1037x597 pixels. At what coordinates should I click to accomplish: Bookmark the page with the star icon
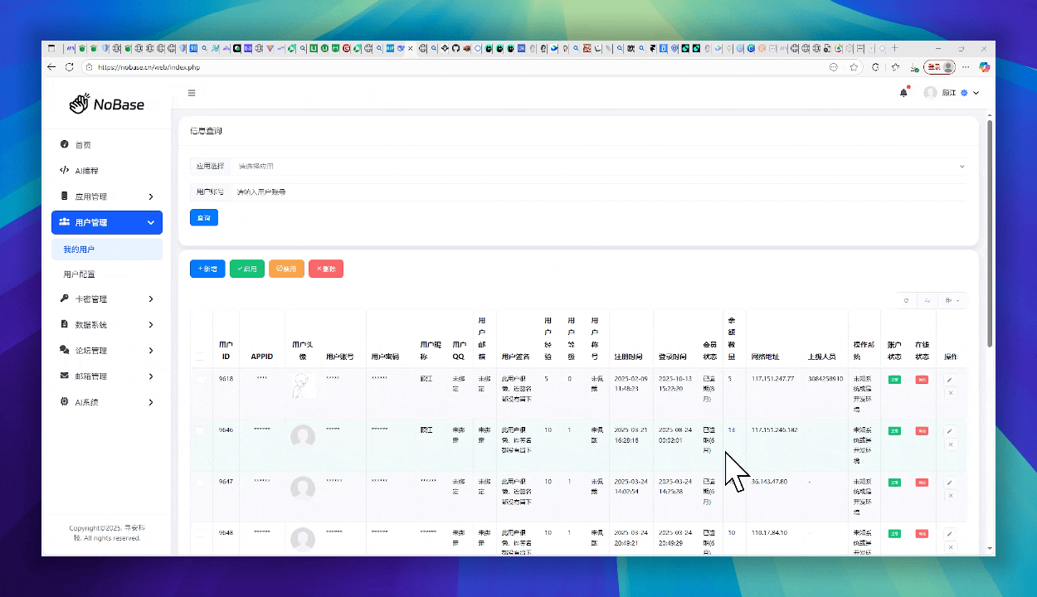(854, 67)
